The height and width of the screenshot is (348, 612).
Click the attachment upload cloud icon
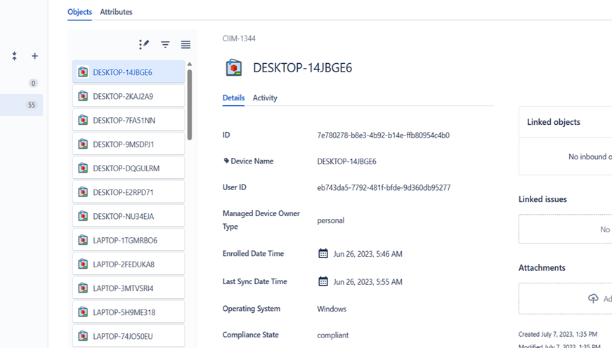[593, 298]
